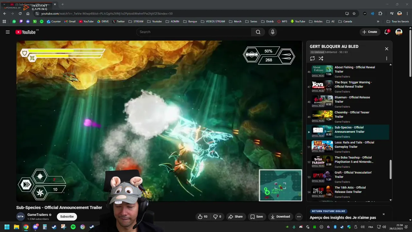Open the Courrier bookmark
Viewport: 412px width, 232px height.
tap(53, 22)
